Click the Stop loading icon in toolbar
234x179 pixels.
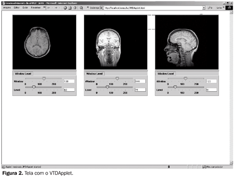[x=65, y=8]
